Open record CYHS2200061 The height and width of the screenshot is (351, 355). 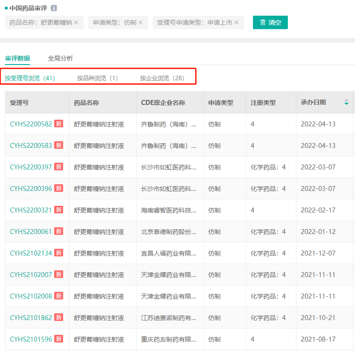31,232
